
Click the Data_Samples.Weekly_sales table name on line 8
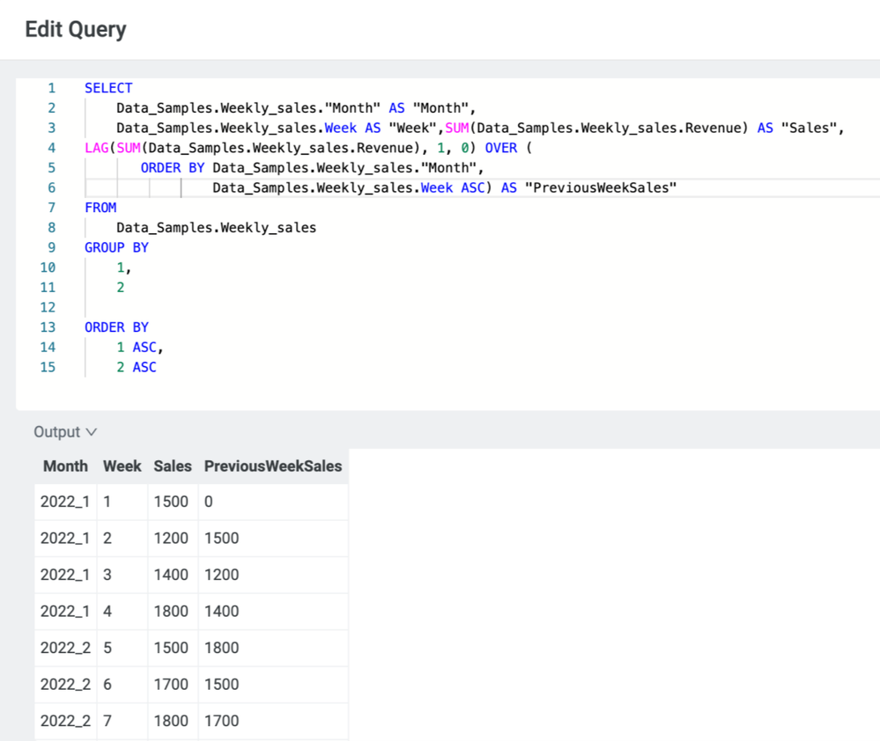(x=216, y=228)
